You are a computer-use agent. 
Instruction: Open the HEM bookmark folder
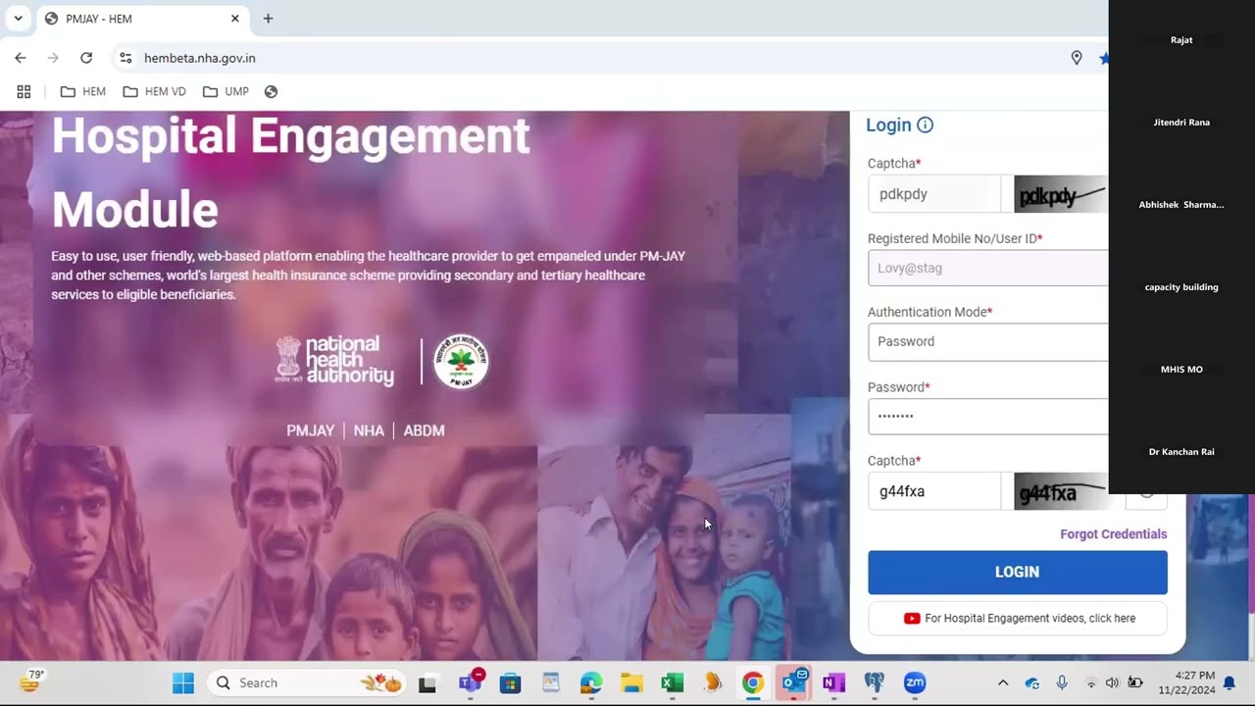(83, 91)
